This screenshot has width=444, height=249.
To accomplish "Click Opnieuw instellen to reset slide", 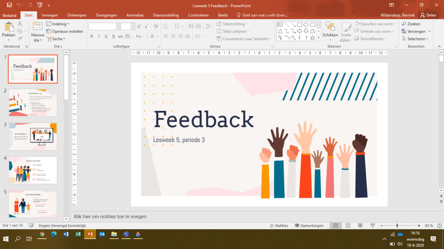I will click(65, 31).
